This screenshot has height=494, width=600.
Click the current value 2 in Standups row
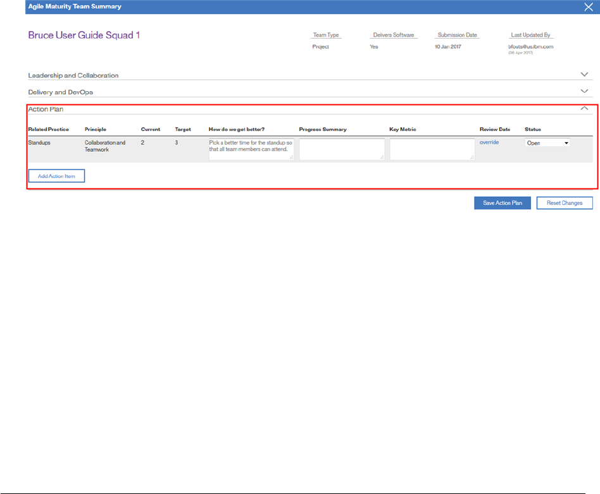[x=142, y=142]
